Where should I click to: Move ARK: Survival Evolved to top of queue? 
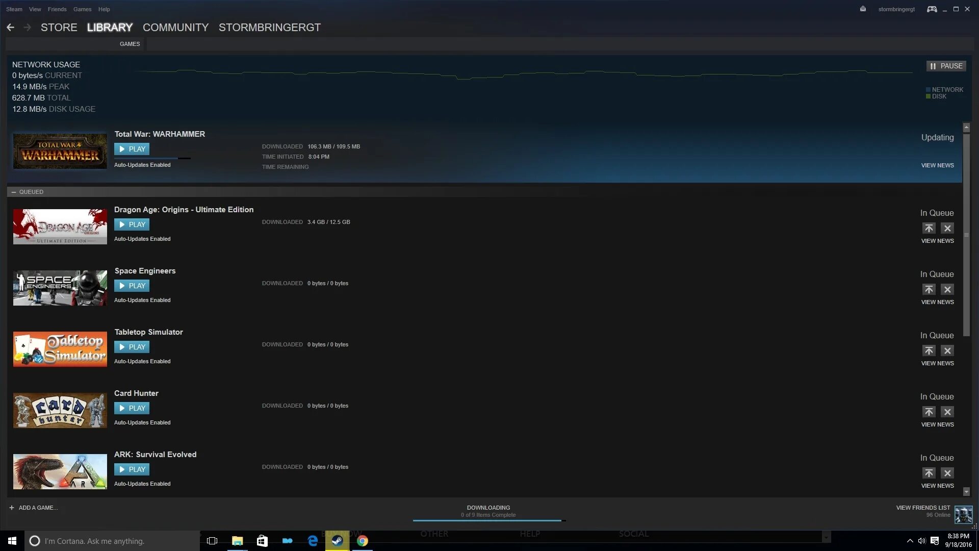point(929,473)
